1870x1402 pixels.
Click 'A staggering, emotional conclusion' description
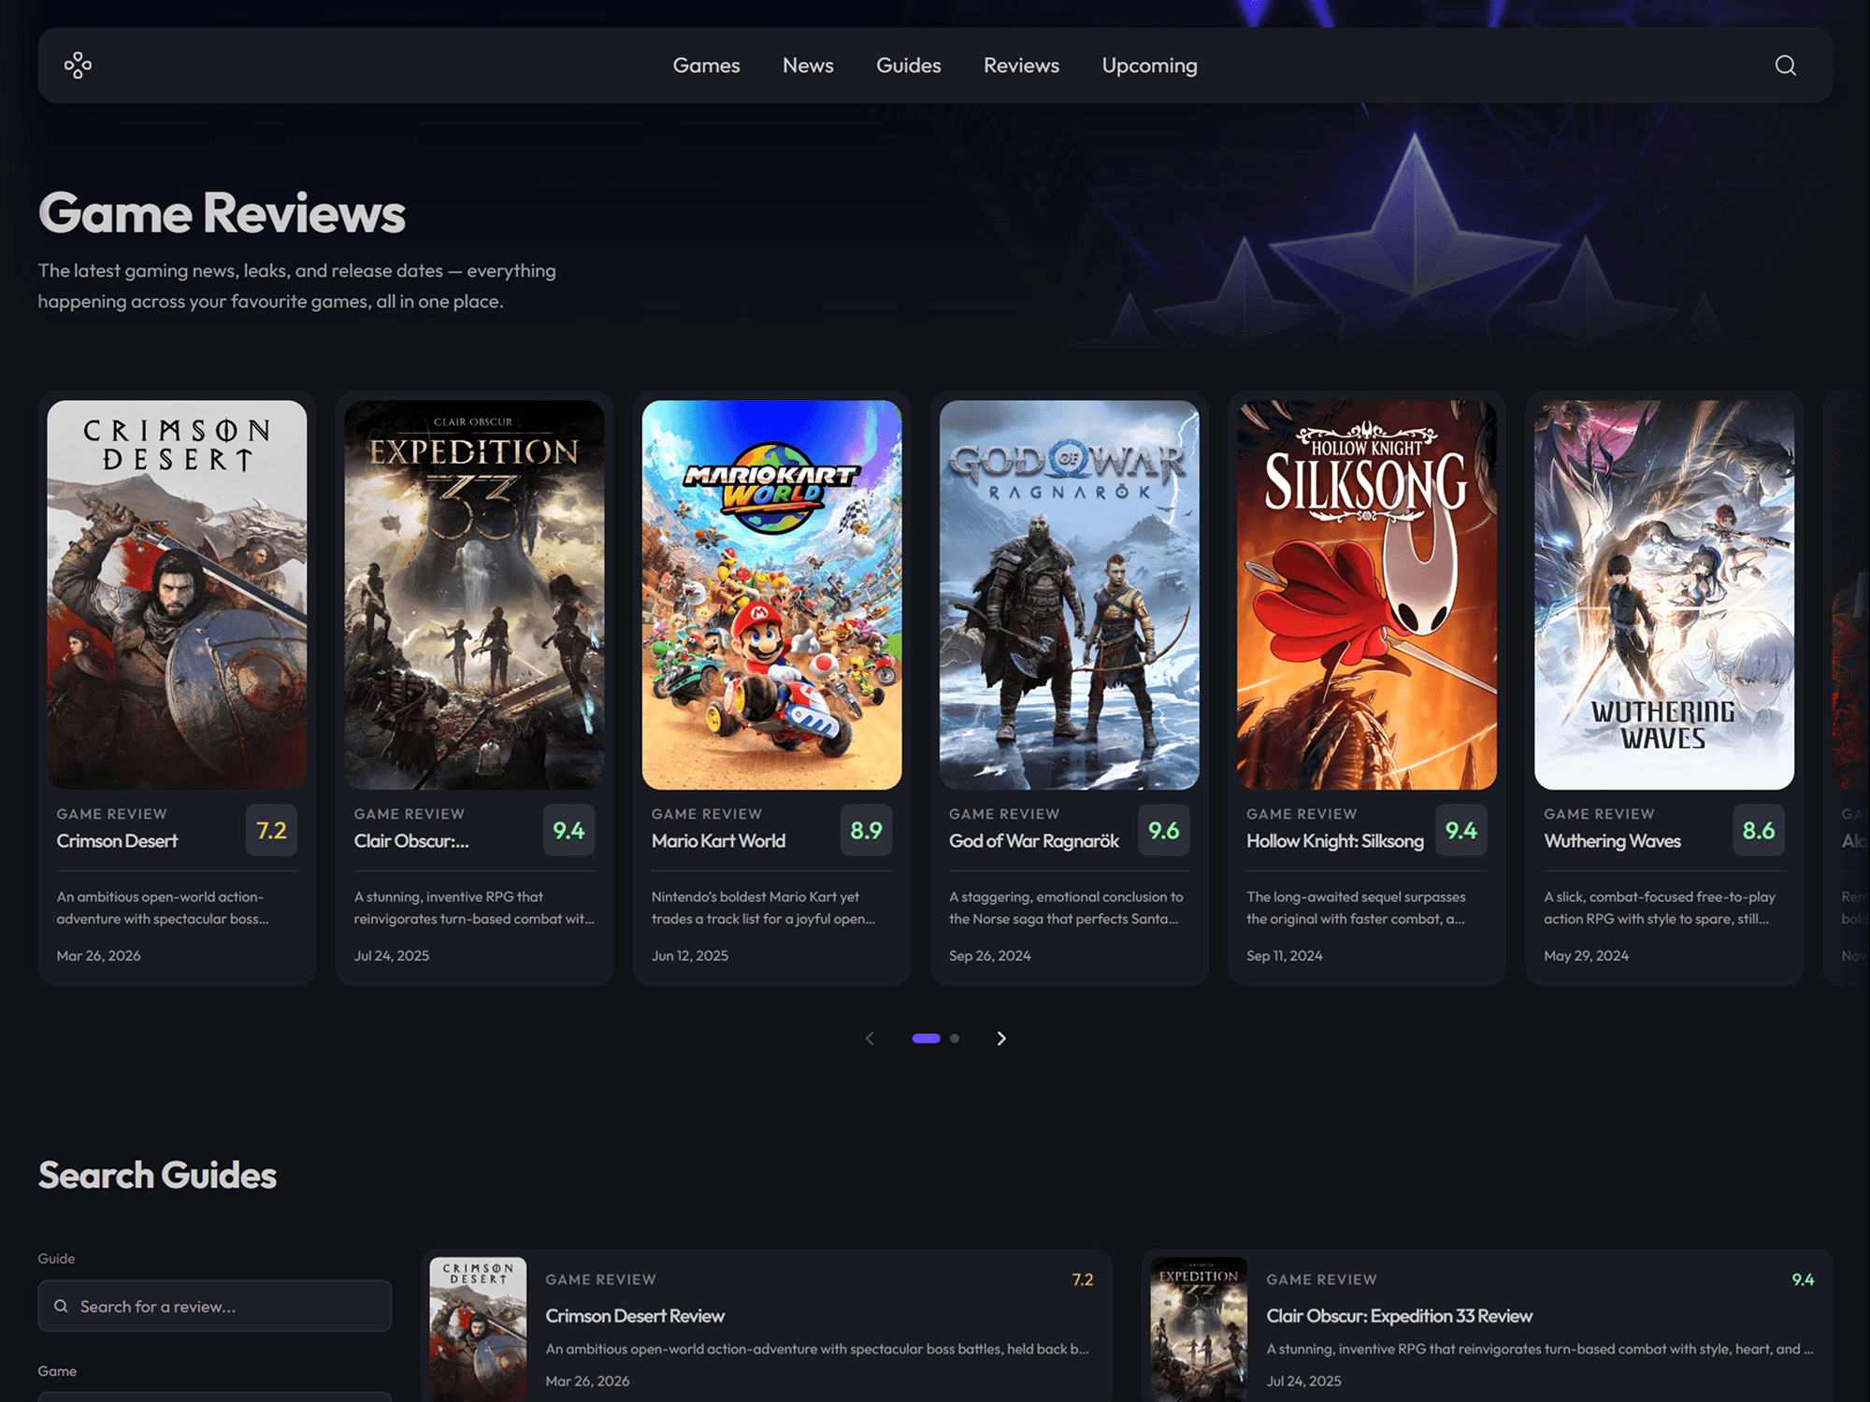1066,908
